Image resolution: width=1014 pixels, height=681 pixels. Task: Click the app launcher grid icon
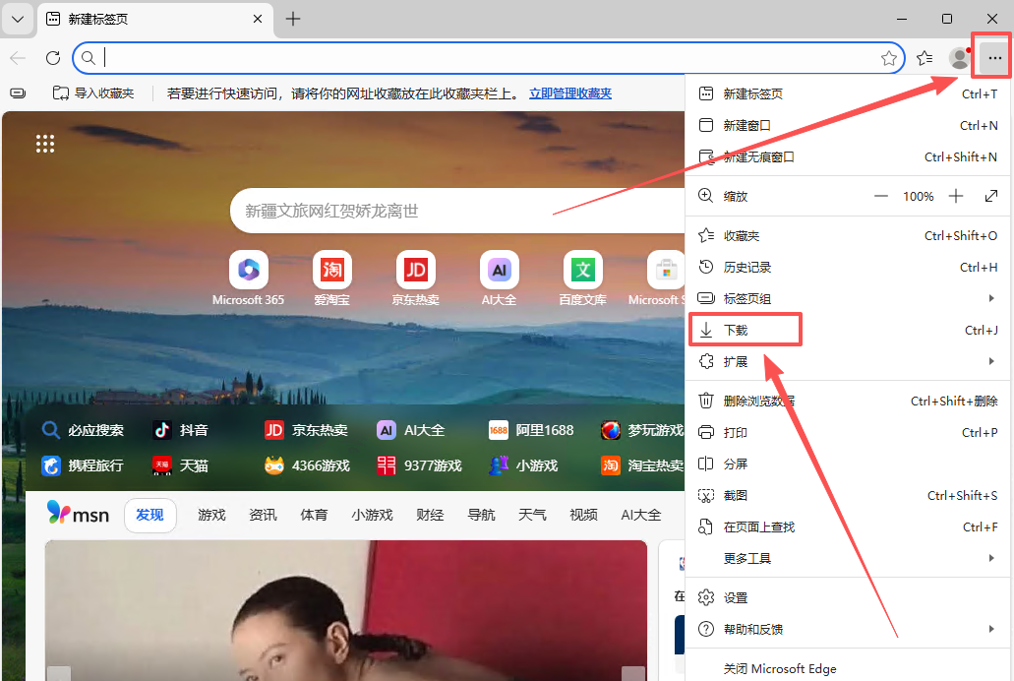click(45, 144)
